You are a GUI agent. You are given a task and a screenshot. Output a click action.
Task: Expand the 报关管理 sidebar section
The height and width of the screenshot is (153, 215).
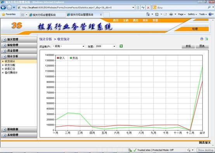(19, 40)
